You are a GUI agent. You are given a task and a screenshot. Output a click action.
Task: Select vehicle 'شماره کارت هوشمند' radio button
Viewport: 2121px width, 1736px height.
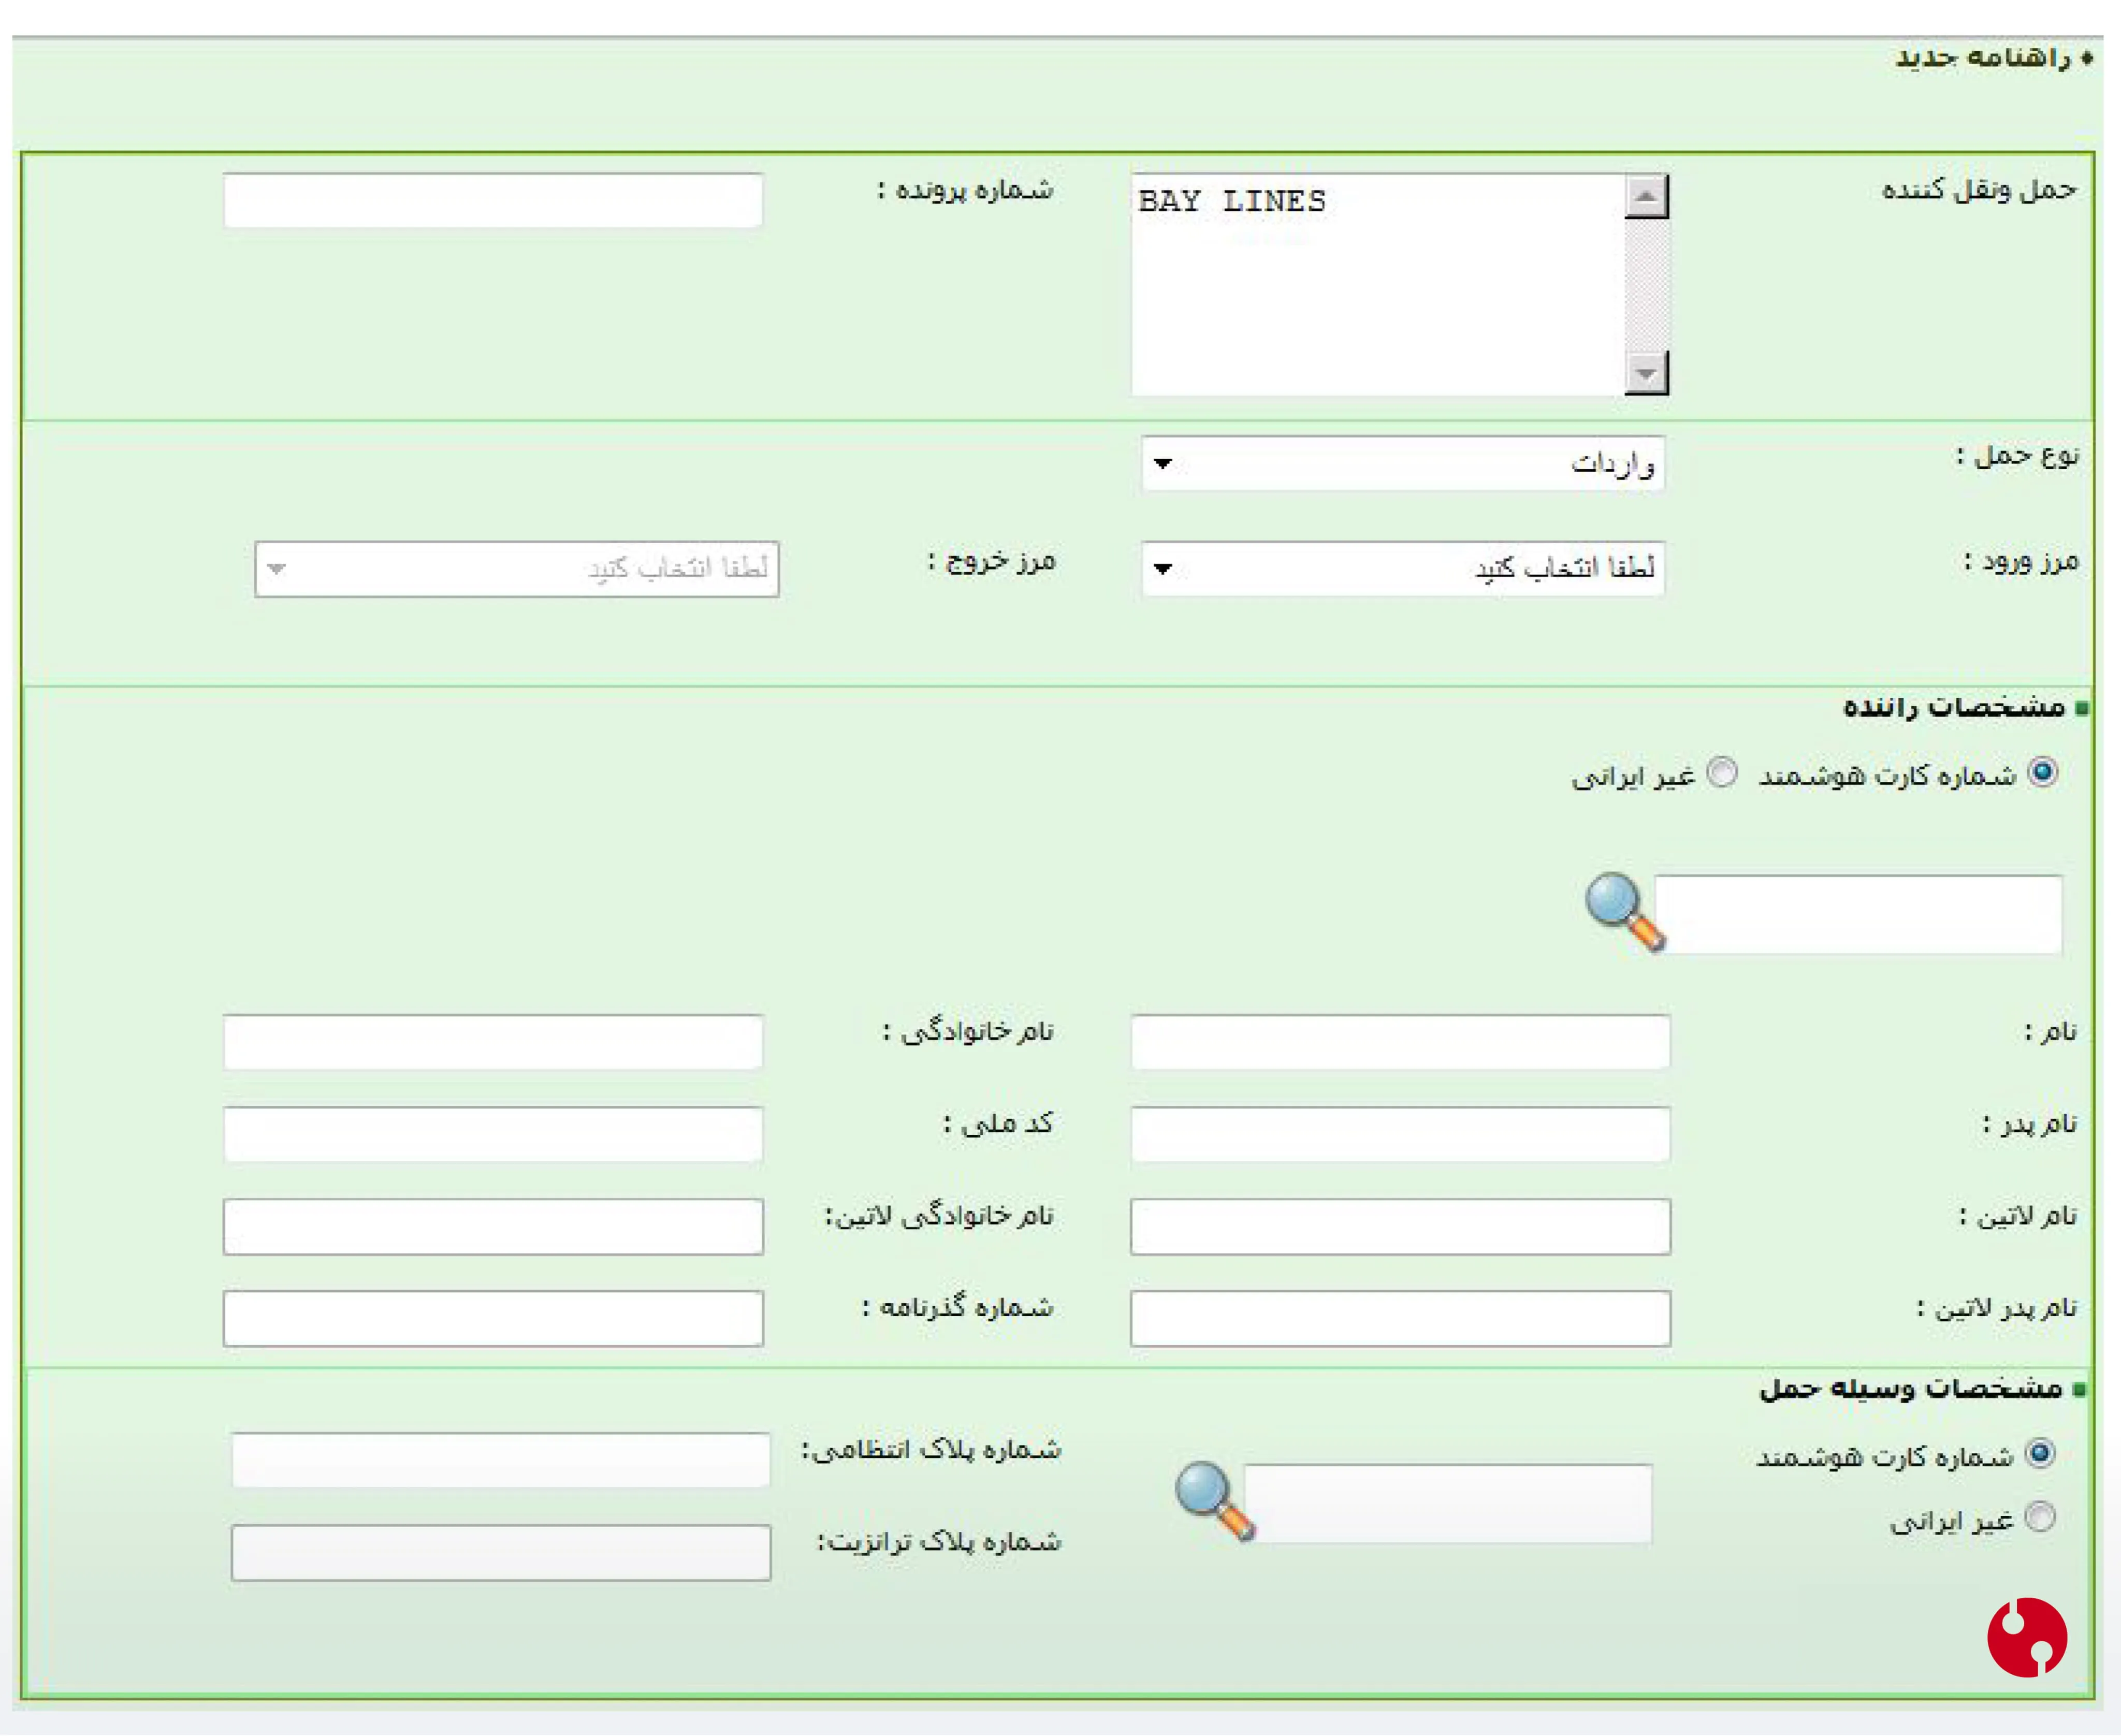coord(2039,1453)
